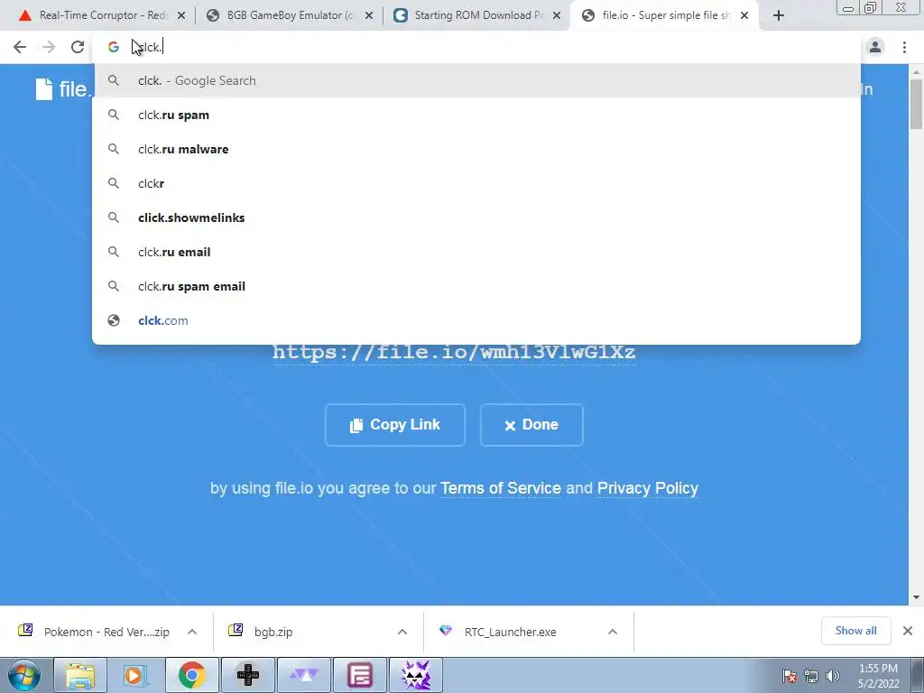This screenshot has width=924, height=693.
Task: Open the clck.com site suggestion
Action: point(476,320)
